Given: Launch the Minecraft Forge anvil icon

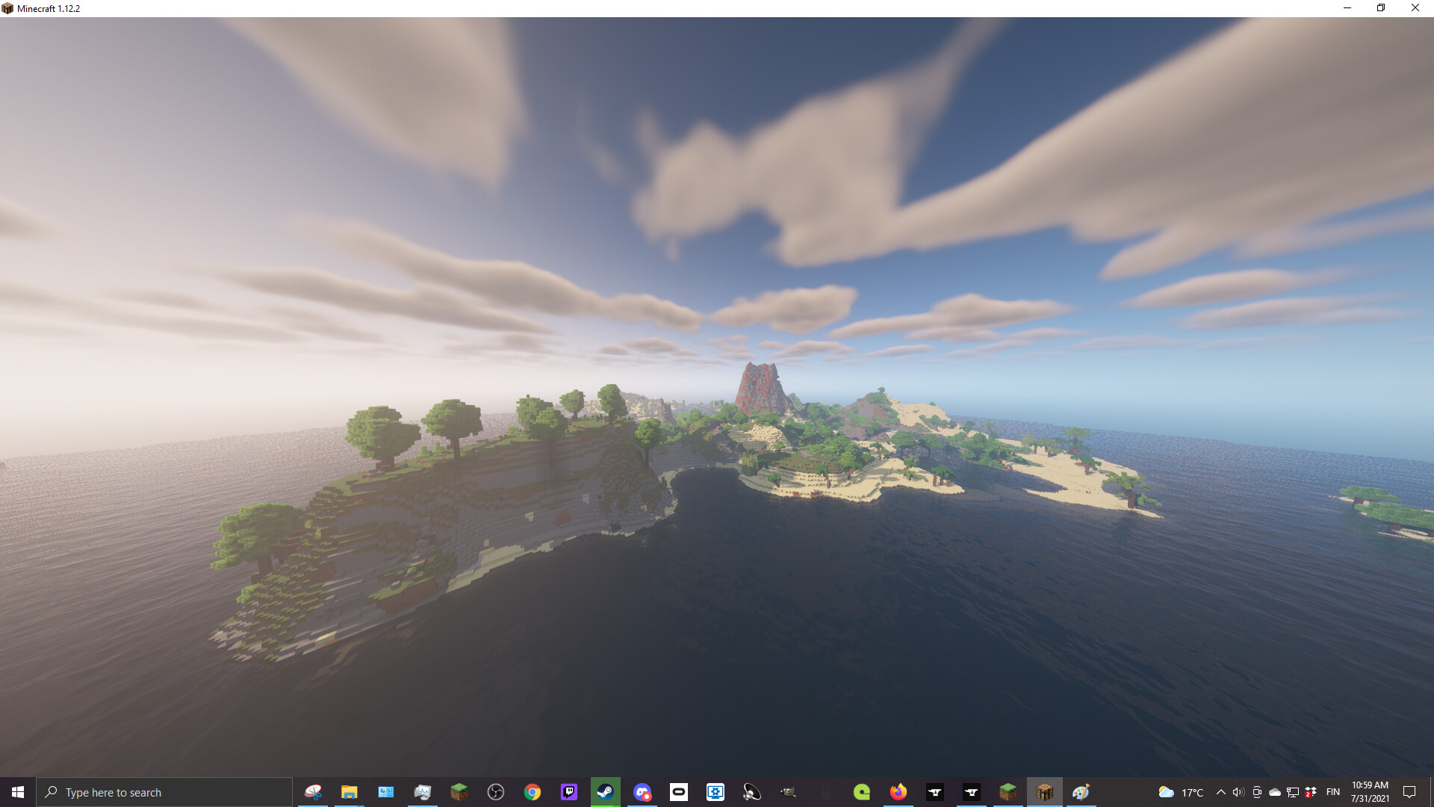Looking at the screenshot, I should tap(934, 792).
